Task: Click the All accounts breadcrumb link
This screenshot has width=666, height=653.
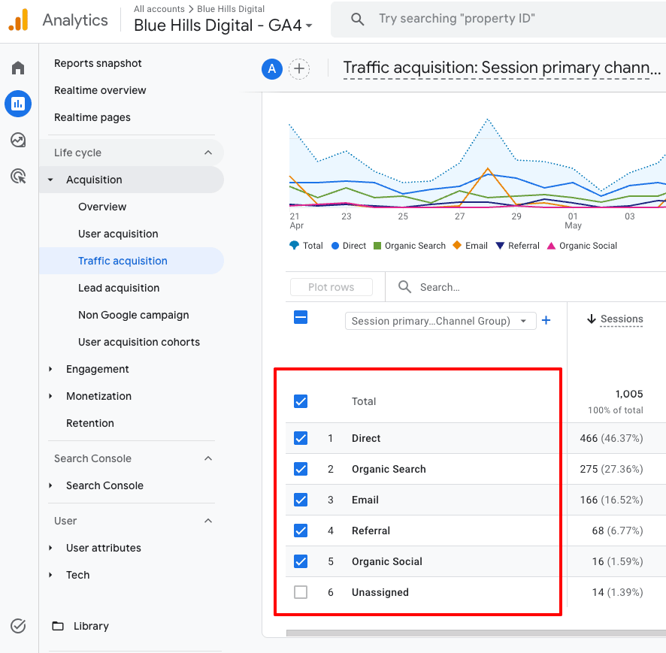Action: [159, 9]
